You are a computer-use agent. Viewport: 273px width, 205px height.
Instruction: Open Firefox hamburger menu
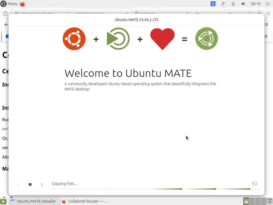click(x=267, y=24)
